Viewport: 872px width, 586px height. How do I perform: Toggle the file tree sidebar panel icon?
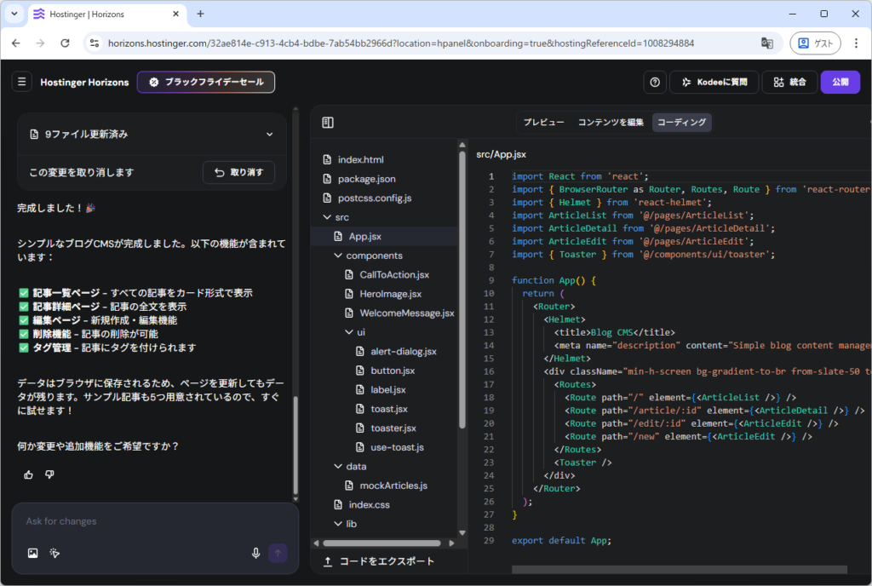click(328, 123)
